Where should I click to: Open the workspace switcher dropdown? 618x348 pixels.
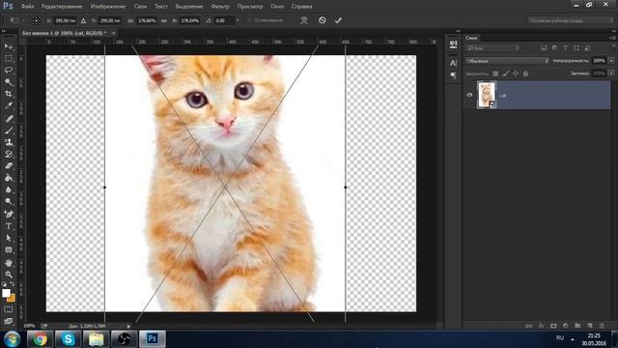click(x=571, y=20)
